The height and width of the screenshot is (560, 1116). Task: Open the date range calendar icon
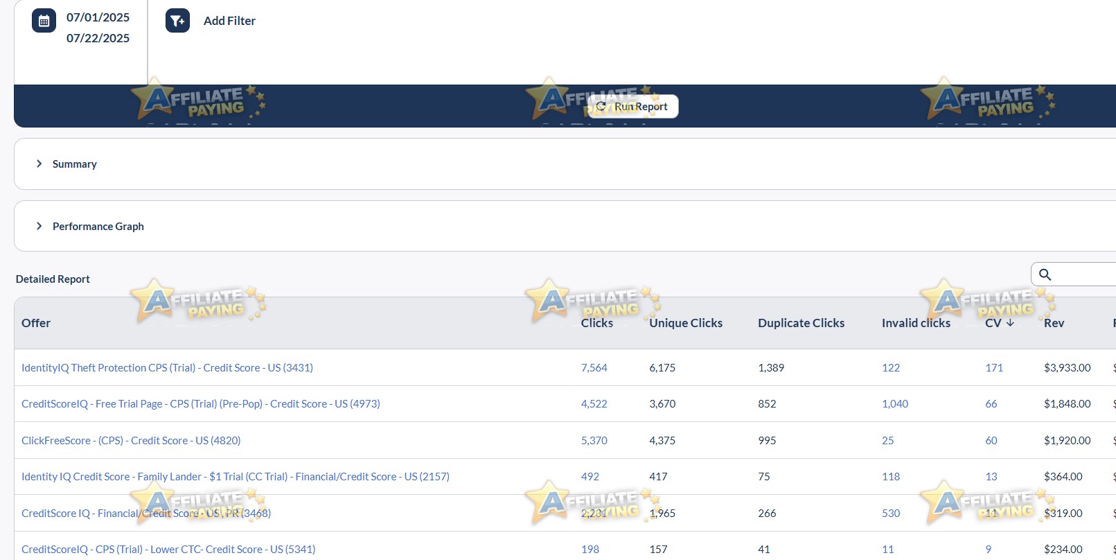(x=44, y=21)
